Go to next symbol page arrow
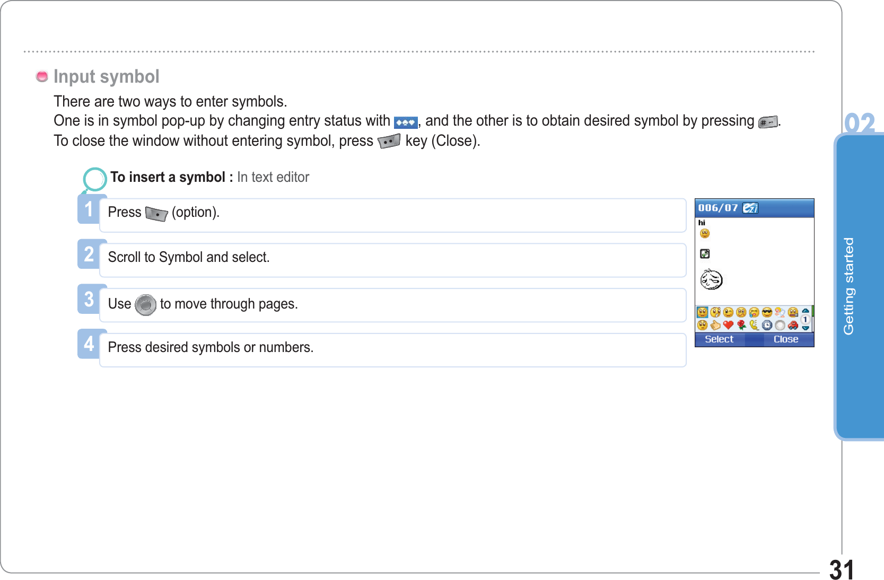The image size is (884, 580). click(x=806, y=328)
